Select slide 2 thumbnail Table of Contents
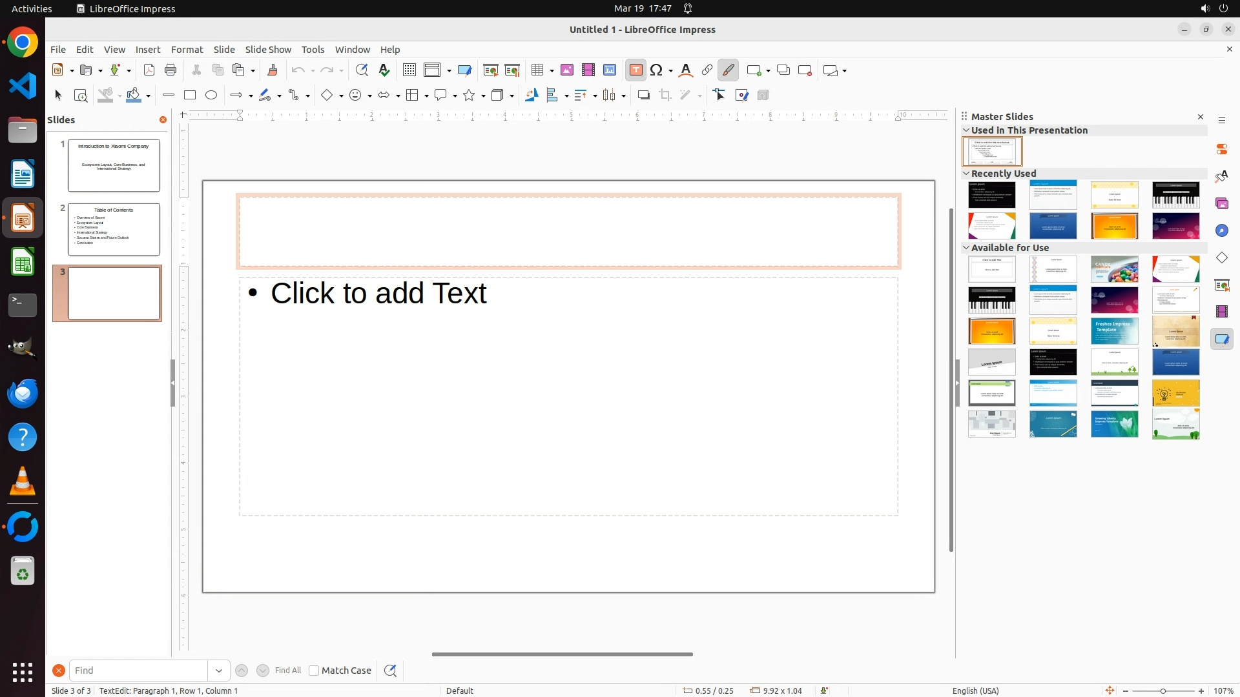Image resolution: width=1240 pixels, height=697 pixels. 114,229
